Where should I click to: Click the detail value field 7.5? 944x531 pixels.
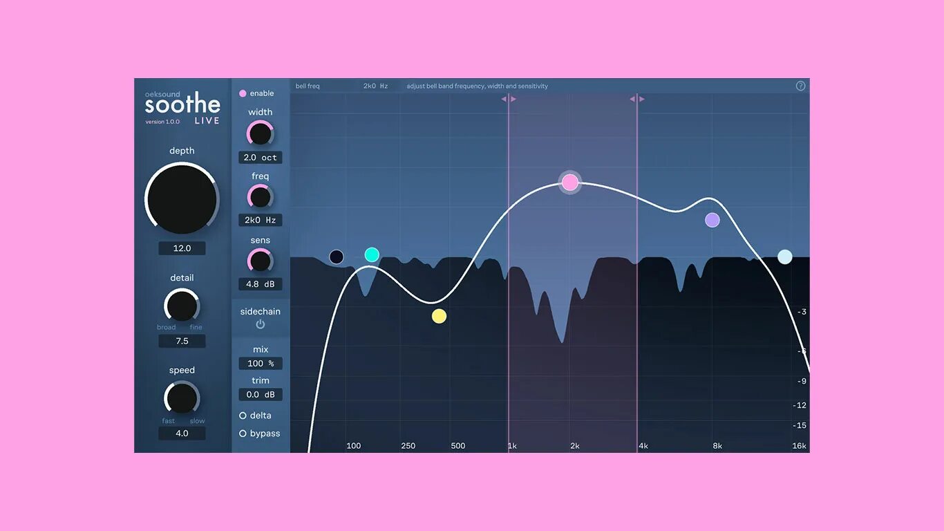[182, 341]
